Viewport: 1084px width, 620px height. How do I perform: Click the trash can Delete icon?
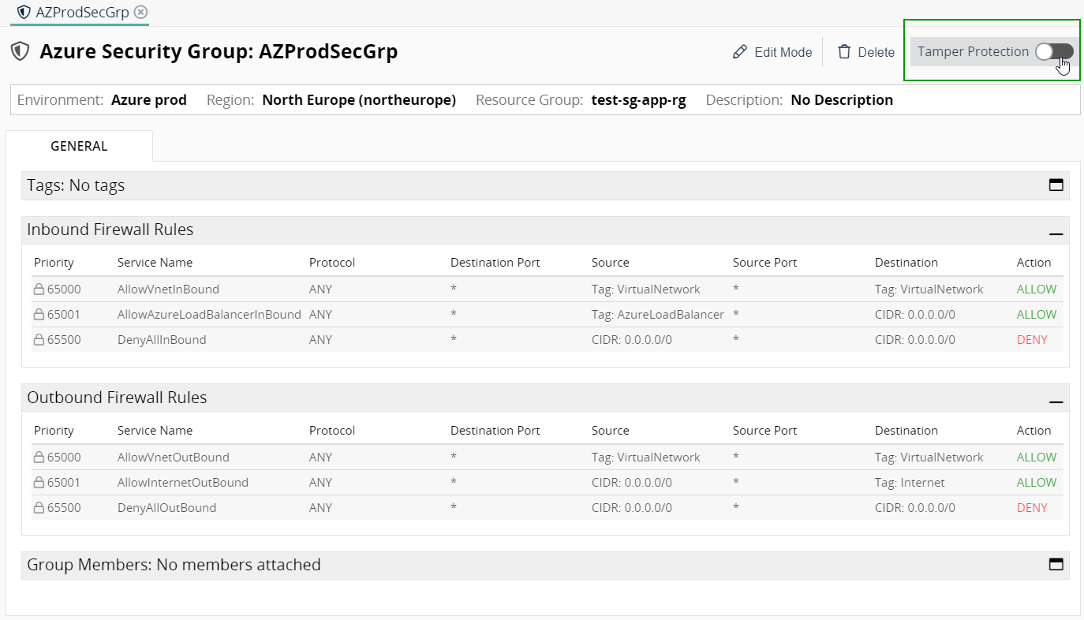pyautogui.click(x=844, y=52)
